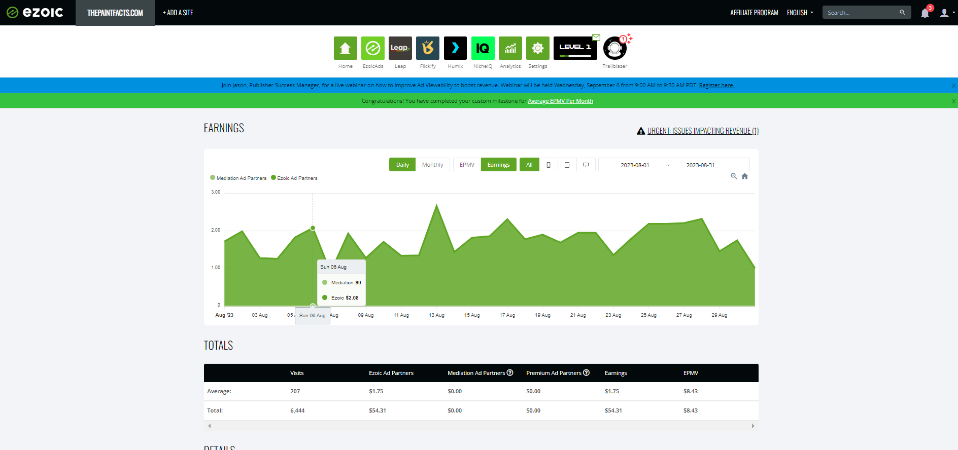The width and height of the screenshot is (958, 450).
Task: Select All devices filter
Action: (x=529, y=165)
